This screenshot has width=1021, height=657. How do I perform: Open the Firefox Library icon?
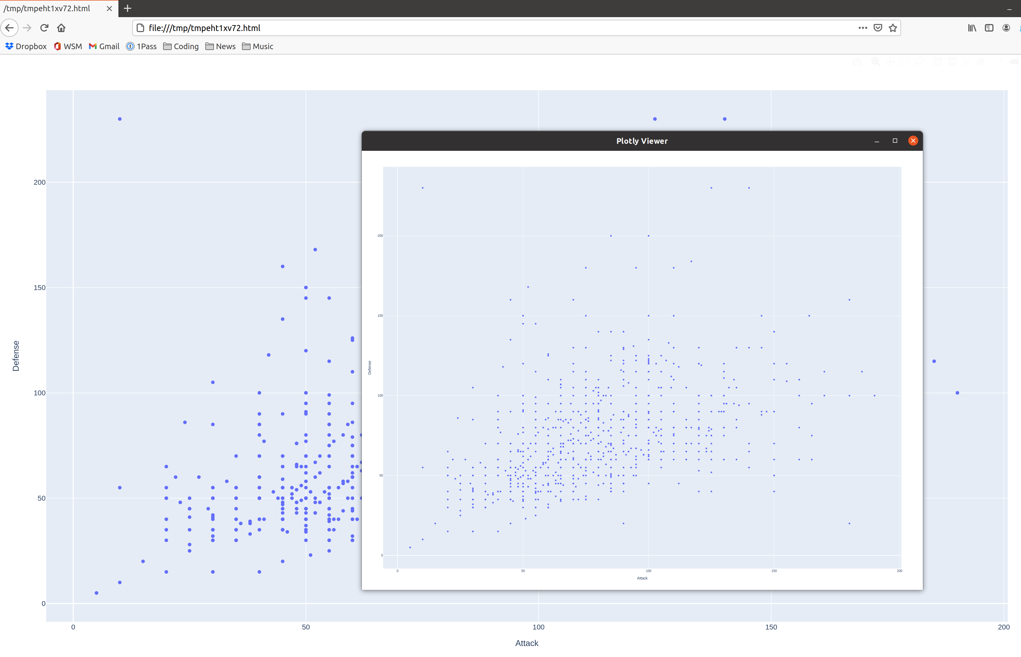[x=972, y=28]
